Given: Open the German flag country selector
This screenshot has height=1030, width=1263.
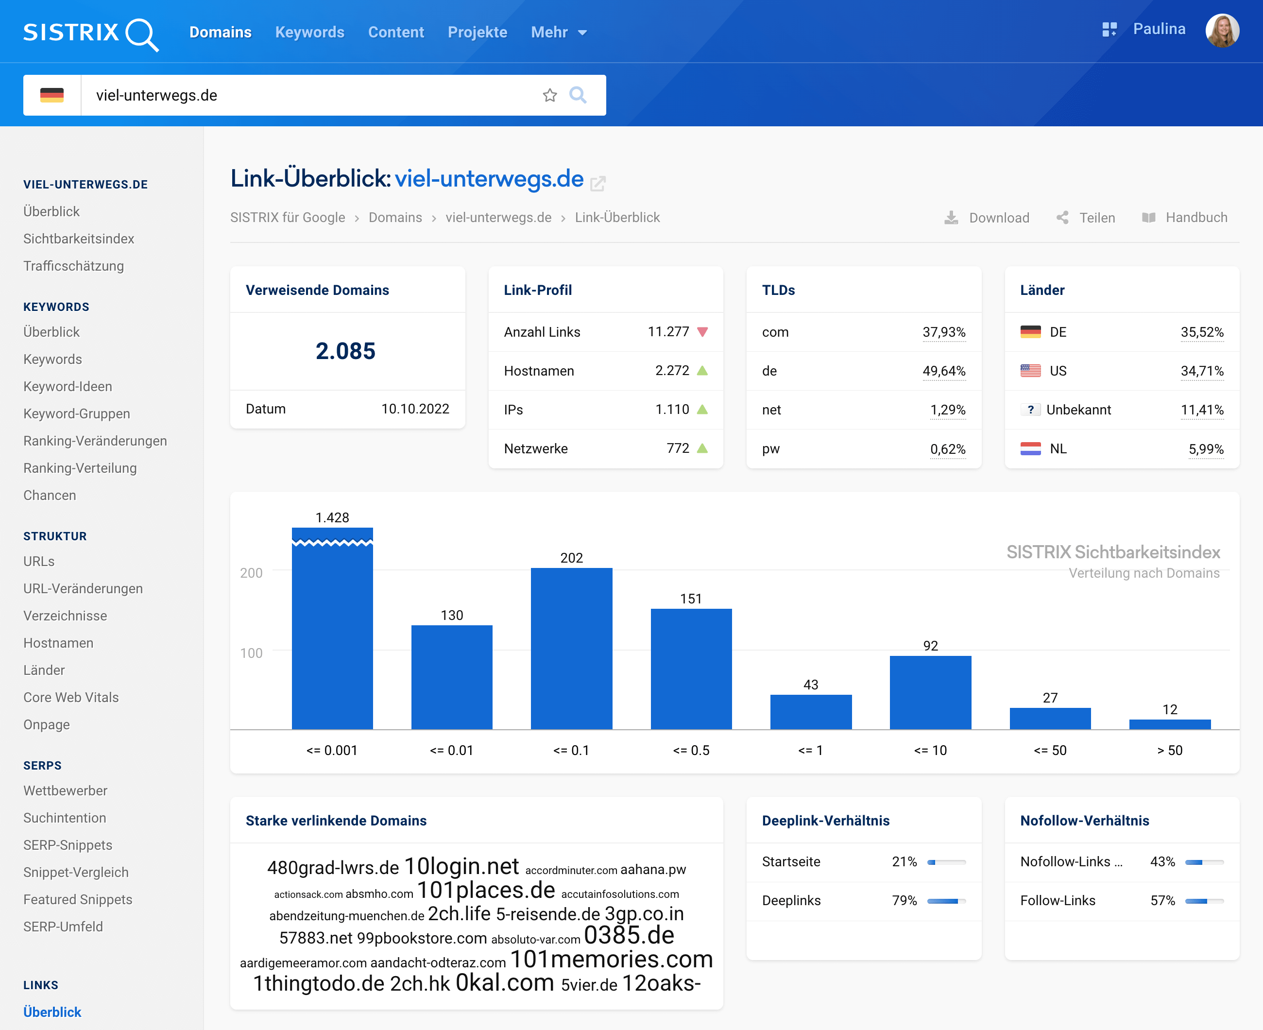Looking at the screenshot, I should (52, 96).
